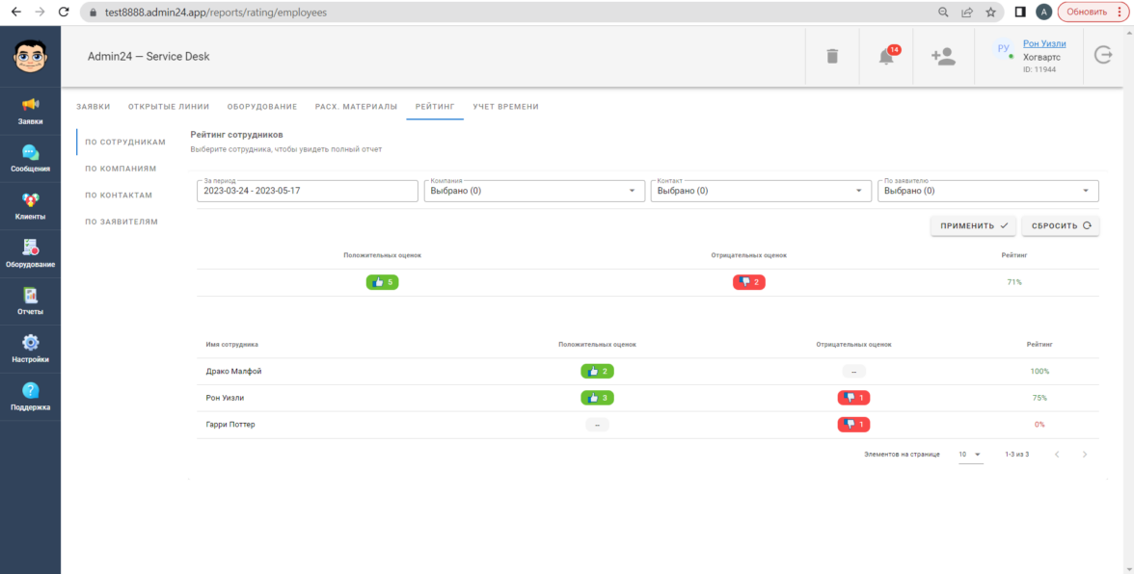Click the add user icon in header
Screen dimensions: 1134x574
click(942, 56)
